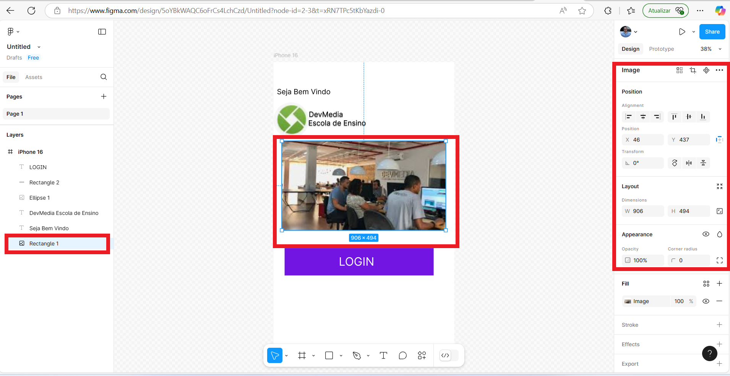The image size is (730, 376).
Task: Select the Rectangle shape tool
Action: pos(329,355)
